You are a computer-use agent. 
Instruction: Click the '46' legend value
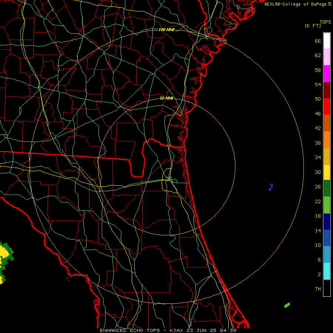click(x=318, y=114)
